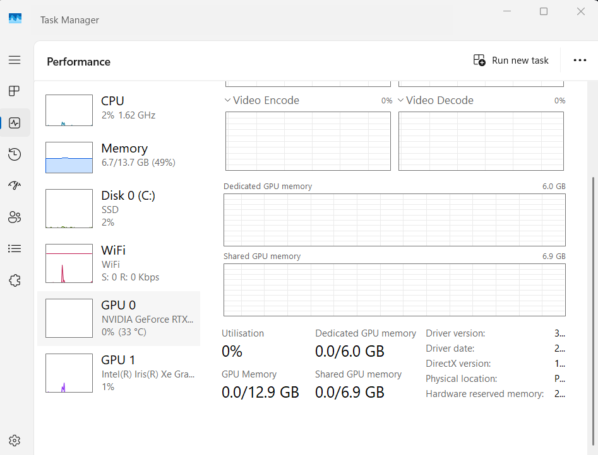The image size is (598, 455).
Task: Open the App history page icon
Action: tap(15, 154)
